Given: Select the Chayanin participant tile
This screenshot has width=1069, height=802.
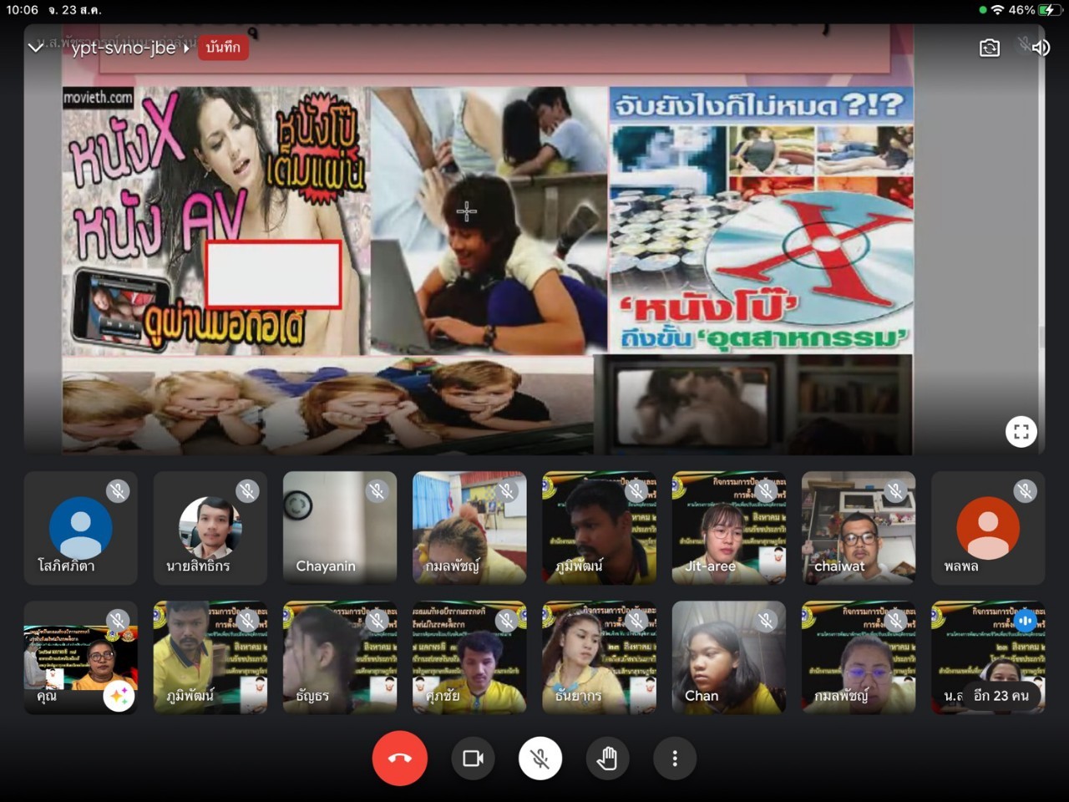Looking at the screenshot, I should click(x=340, y=527).
